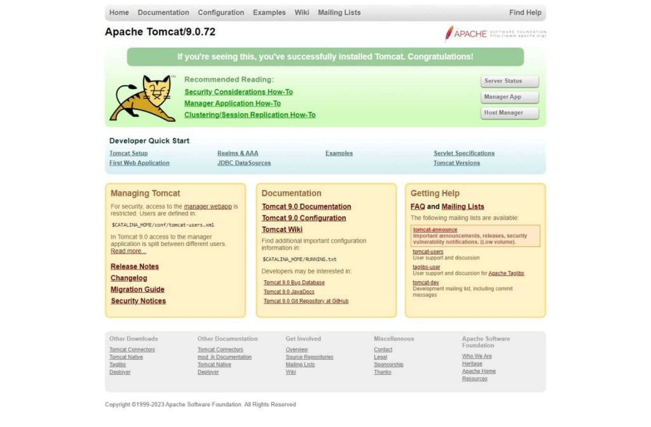Open the Manager App button
Image resolution: width=651 pixels, height=427 pixels.
510,97
